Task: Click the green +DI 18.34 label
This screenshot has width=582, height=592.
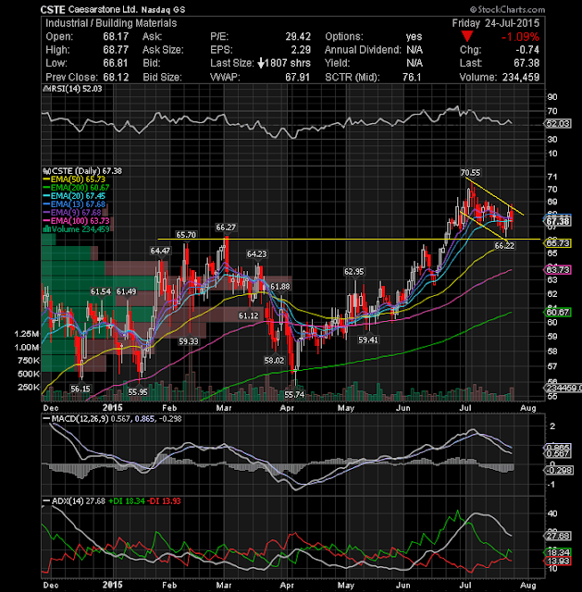Action: pos(127,501)
